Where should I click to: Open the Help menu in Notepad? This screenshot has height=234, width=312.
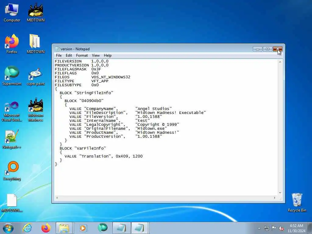point(108,55)
